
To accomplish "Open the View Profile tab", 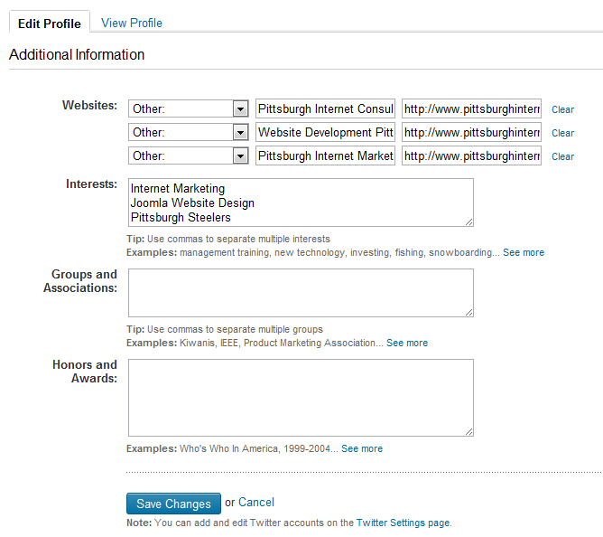I will pos(132,23).
